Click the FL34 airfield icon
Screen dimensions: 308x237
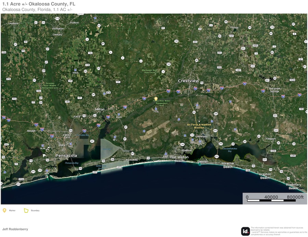click(156, 108)
